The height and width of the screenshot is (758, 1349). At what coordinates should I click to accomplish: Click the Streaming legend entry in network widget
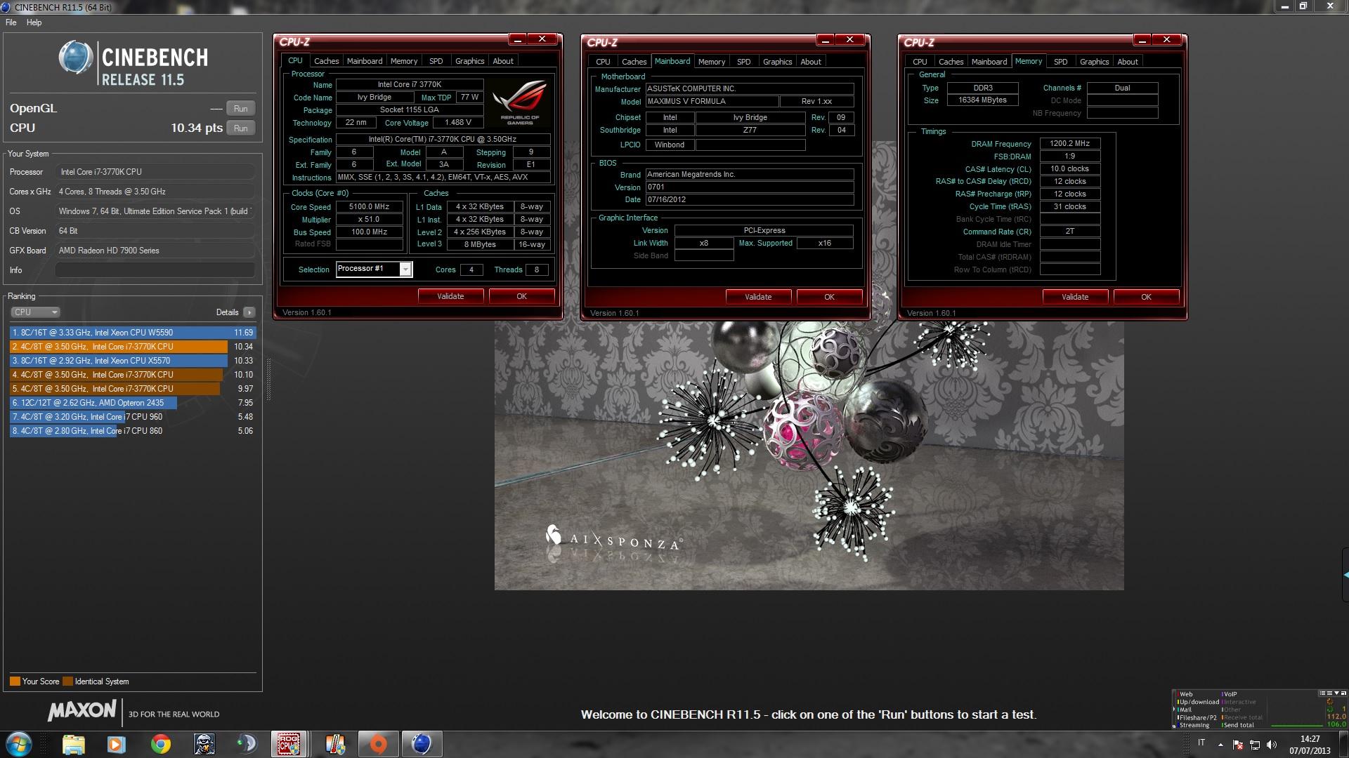click(1193, 725)
